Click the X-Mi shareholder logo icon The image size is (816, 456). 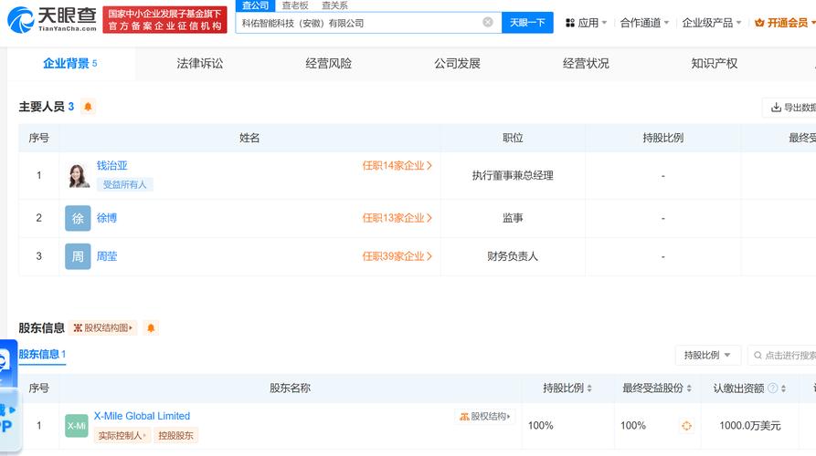[x=77, y=426]
